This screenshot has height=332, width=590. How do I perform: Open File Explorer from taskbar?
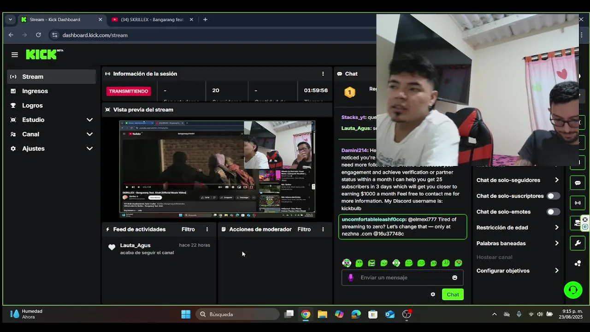pos(322,314)
